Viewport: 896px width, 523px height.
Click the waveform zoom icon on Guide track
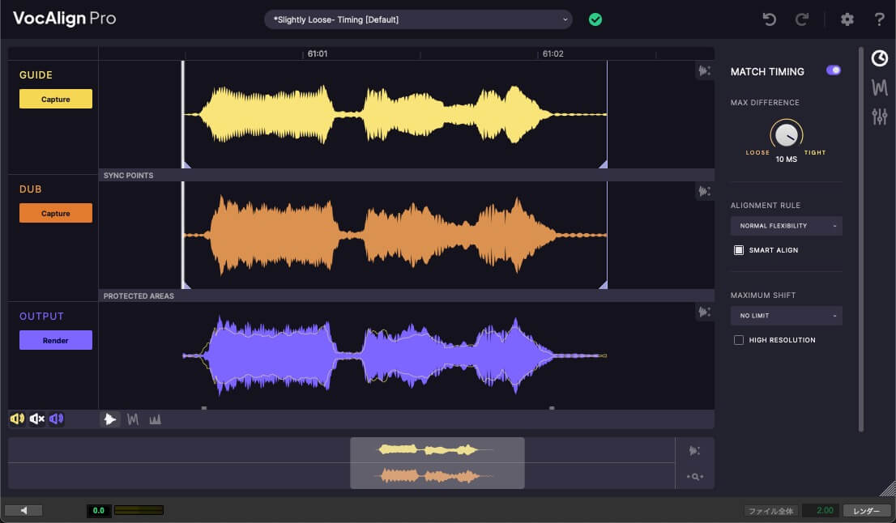[x=704, y=71]
